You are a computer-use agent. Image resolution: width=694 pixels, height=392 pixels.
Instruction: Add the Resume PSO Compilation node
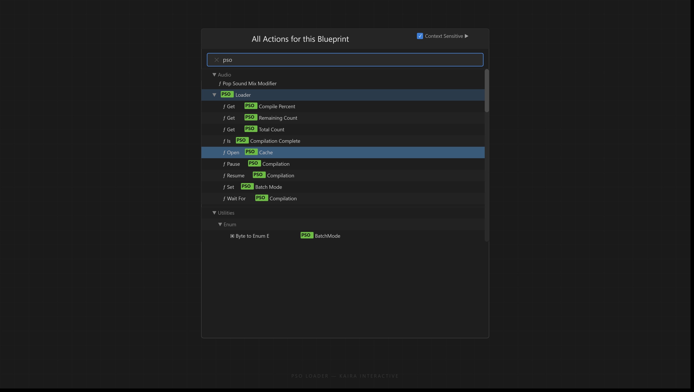[x=343, y=176]
